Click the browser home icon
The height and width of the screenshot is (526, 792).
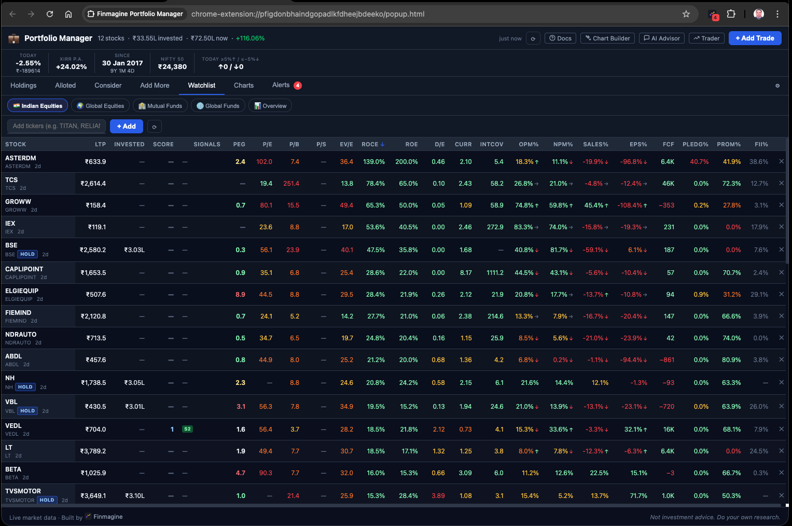(68, 14)
